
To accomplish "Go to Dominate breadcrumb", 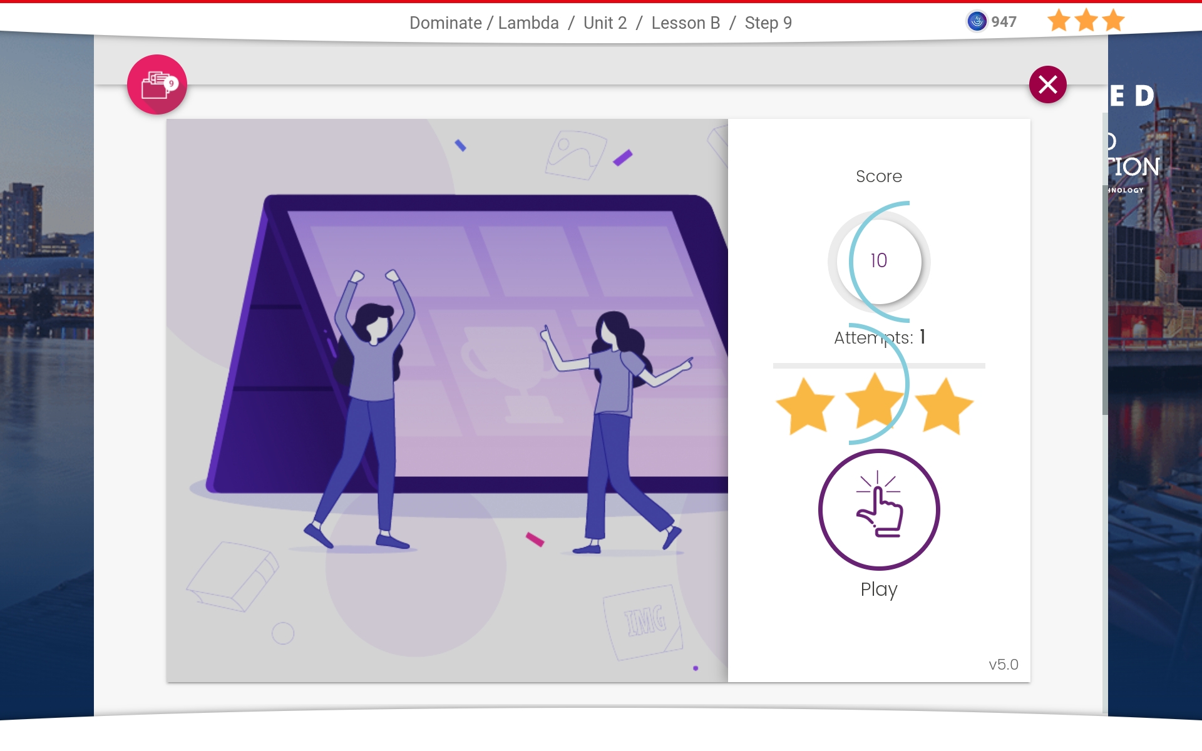I will (445, 23).
